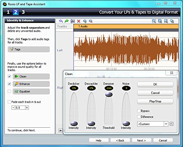Image resolution: width=183 pixels, height=147 pixels.
Task: Open the Custom preset dropdown
Action: [x=166, y=124]
